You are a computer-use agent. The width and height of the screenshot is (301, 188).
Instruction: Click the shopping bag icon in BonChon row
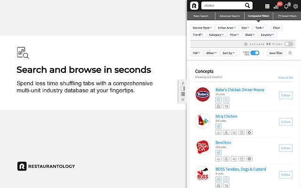(226, 159)
